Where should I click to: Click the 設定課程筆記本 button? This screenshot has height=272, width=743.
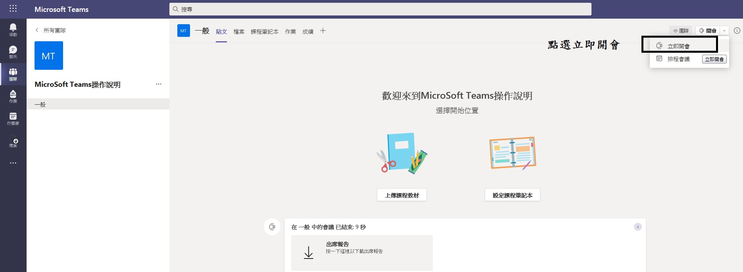[513, 195]
